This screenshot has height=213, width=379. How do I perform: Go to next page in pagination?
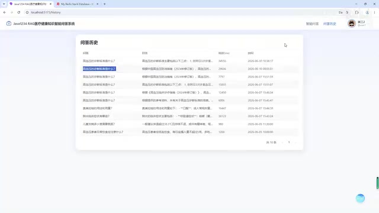click(x=296, y=143)
